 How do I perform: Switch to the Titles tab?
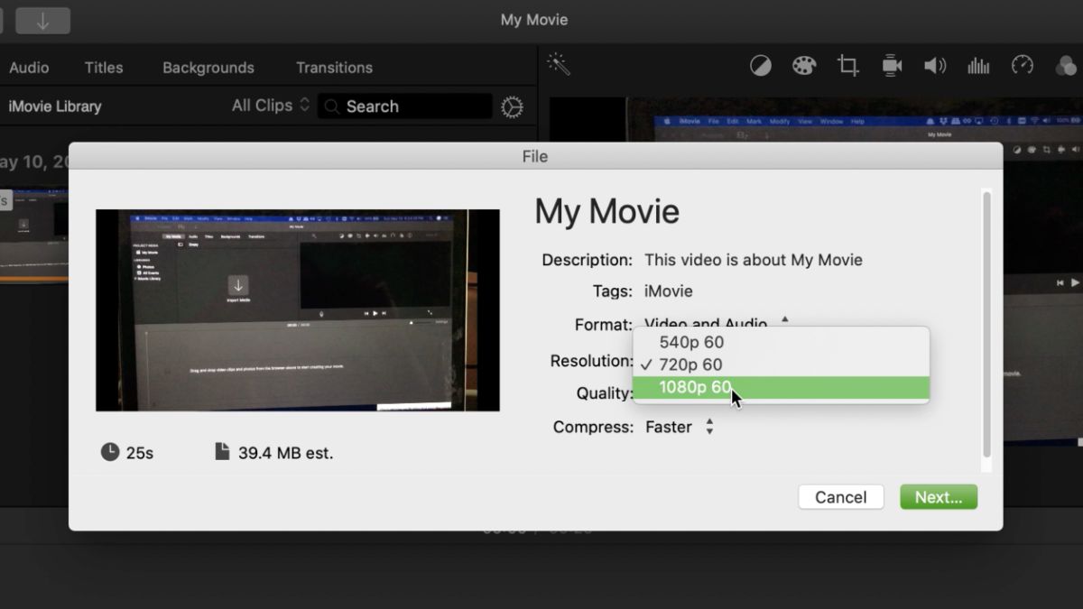coord(104,68)
